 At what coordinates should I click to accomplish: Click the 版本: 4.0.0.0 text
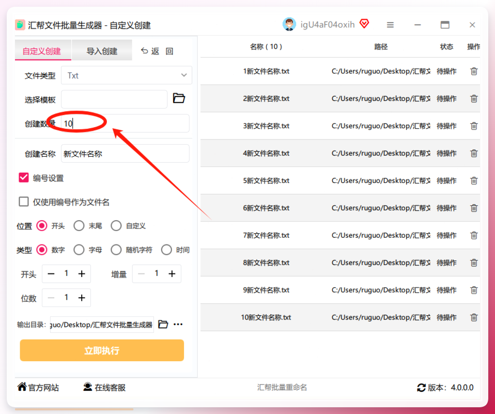coord(451,388)
